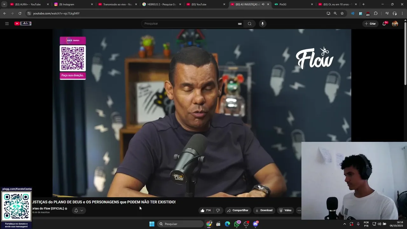Open the clapperboard app on taskbar
The image size is (407, 229).
pos(218,224)
